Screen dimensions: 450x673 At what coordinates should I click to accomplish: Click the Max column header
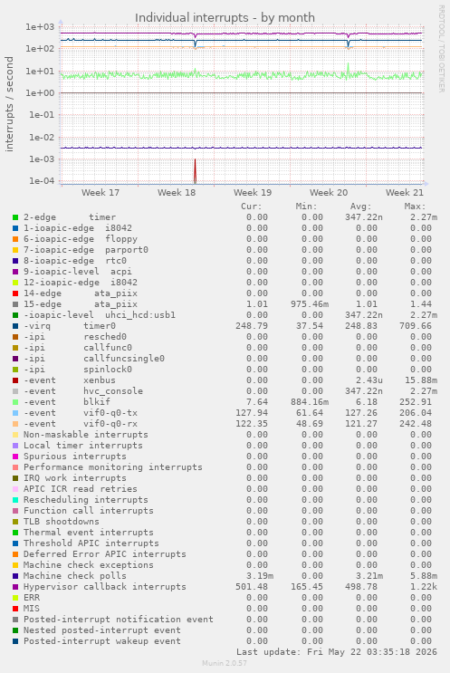[x=415, y=207]
